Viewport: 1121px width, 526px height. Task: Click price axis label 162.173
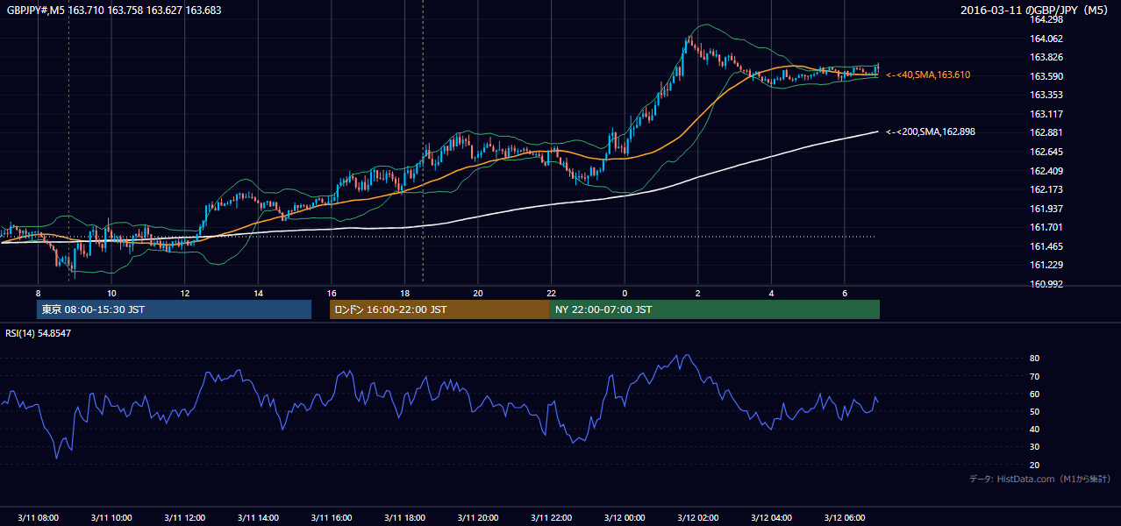1046,189
